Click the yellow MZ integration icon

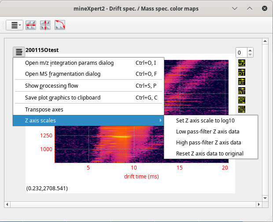242,64
